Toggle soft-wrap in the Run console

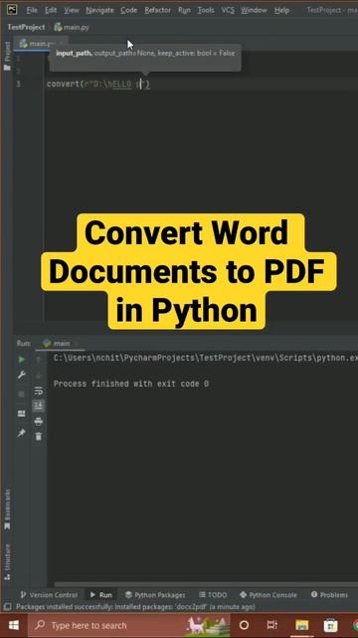tap(39, 391)
